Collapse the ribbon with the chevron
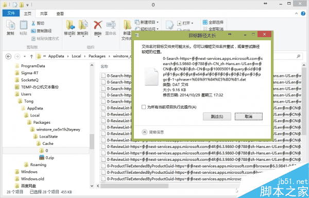Viewport: 309px width, 198px height. click(x=297, y=13)
